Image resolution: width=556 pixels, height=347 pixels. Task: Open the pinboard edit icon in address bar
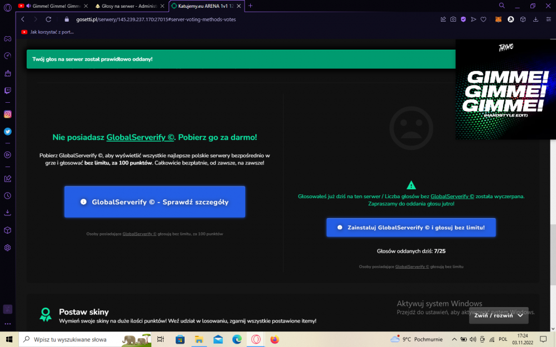click(443, 19)
